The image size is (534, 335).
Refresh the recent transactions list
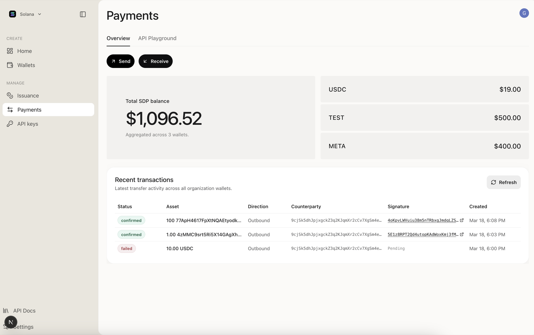[503, 182]
